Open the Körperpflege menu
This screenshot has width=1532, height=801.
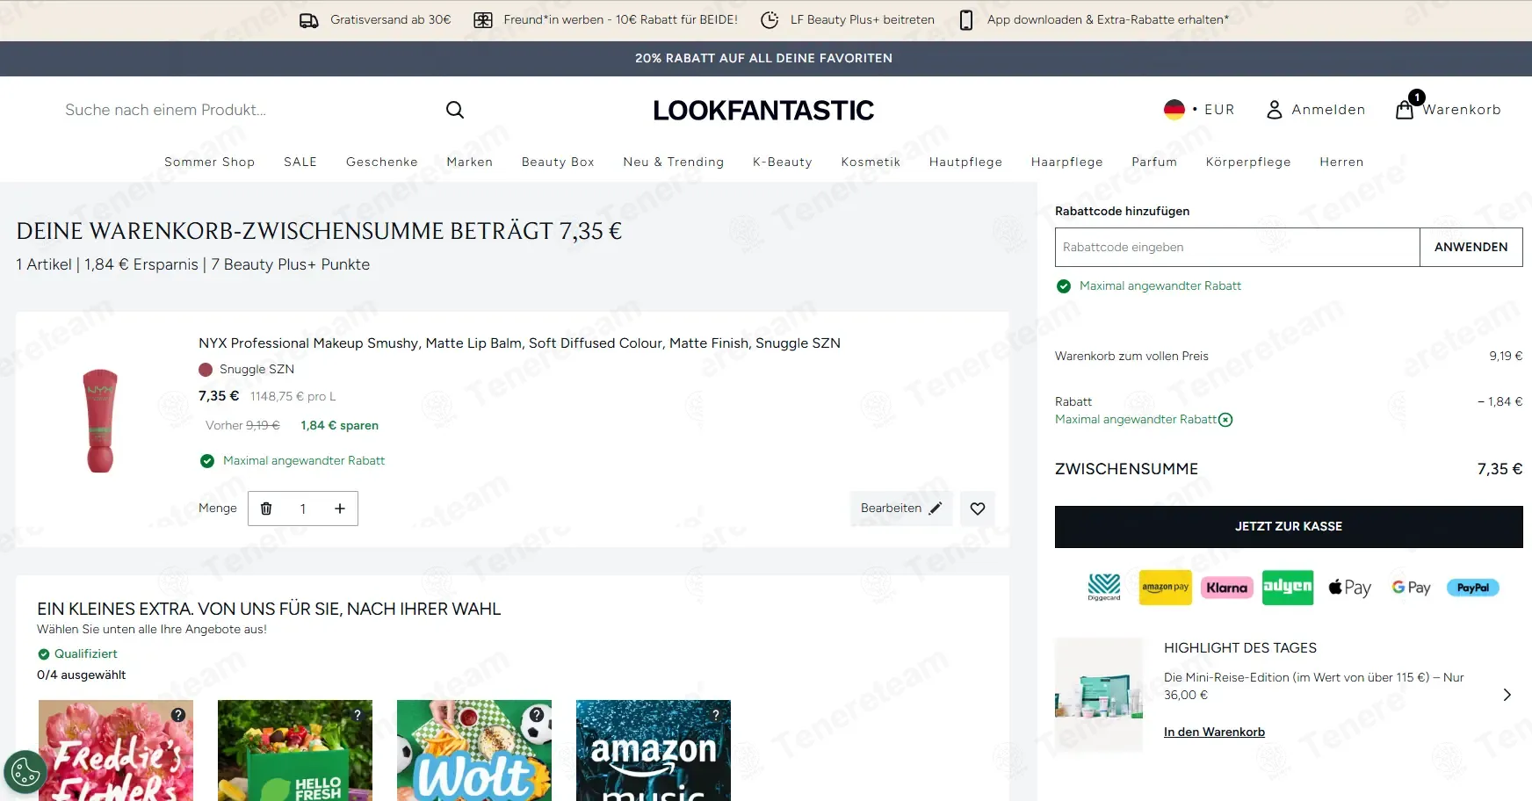click(1248, 162)
